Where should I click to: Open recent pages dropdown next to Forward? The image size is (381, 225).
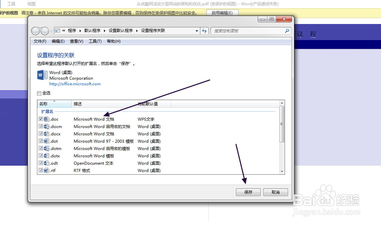[51, 31]
